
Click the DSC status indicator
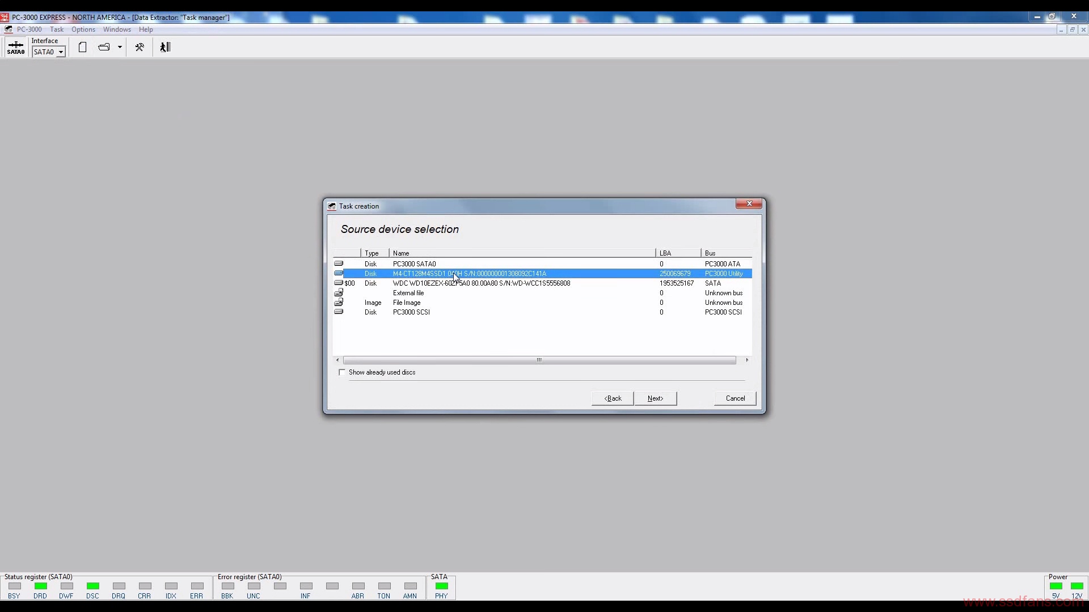tap(93, 586)
